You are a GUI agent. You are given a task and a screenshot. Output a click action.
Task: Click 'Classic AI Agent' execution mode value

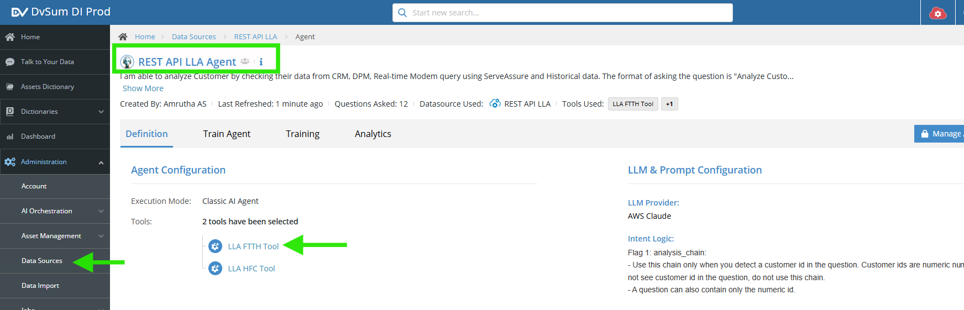[230, 201]
